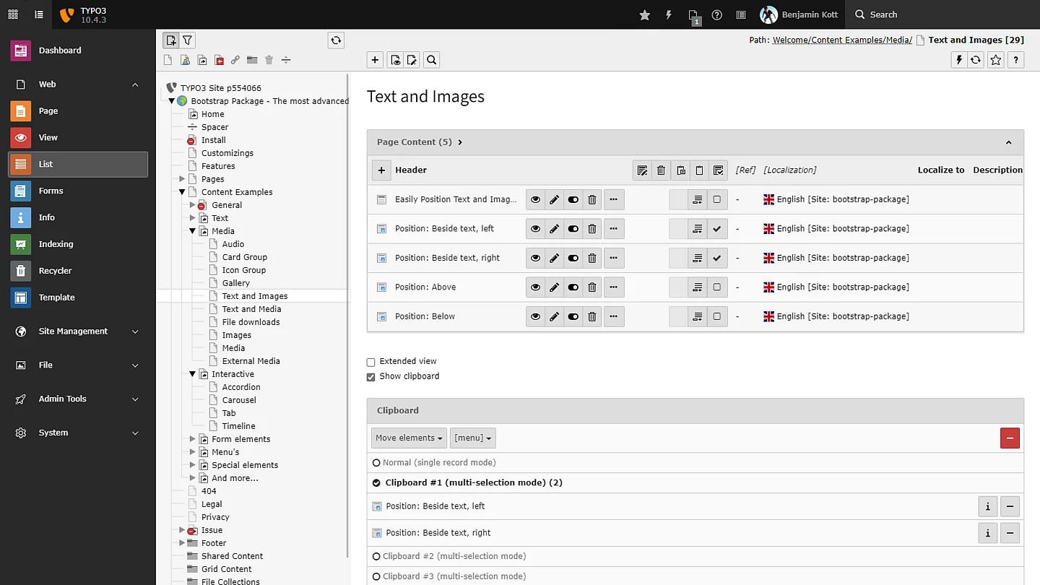Select Normal (single record mode) clipboard option
Screen dimensions: 1040x585
click(376, 463)
